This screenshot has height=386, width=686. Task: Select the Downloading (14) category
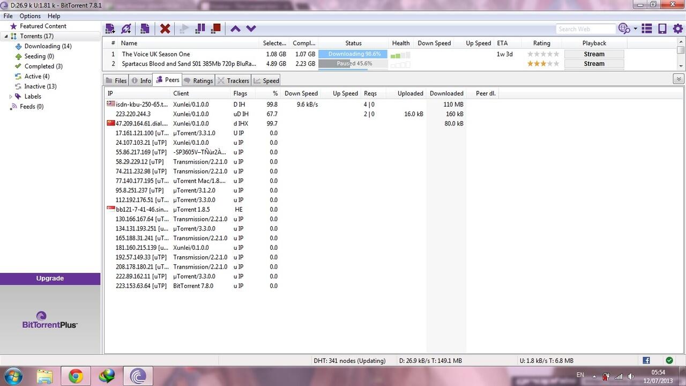click(x=48, y=46)
